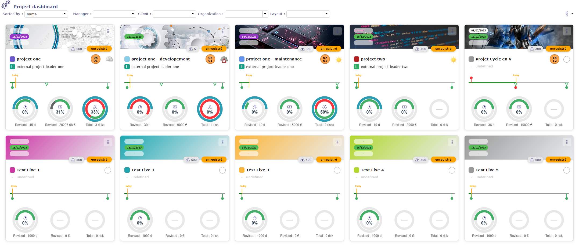Select the circle indicator on Projet Cycle en V
This screenshot has width=579, height=246.
pyautogui.click(x=567, y=59)
